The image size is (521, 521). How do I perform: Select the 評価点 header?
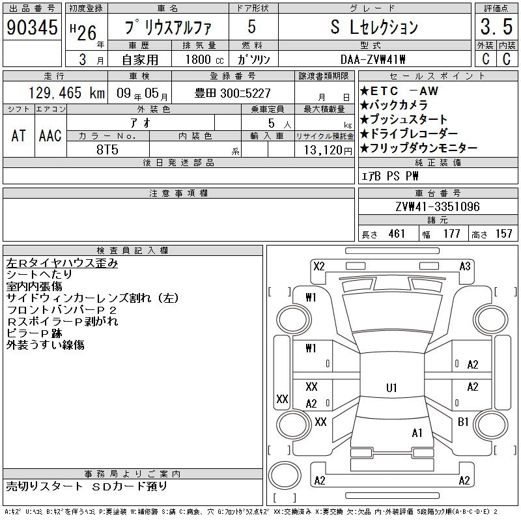point(496,8)
